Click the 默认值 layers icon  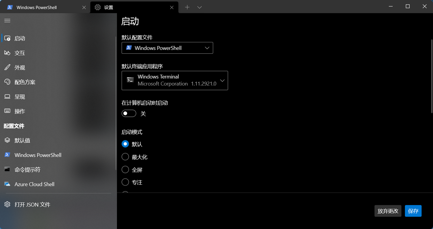point(7,140)
